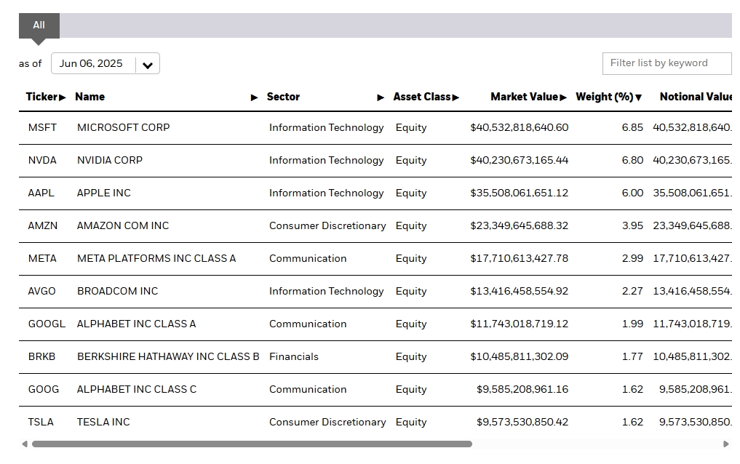The height and width of the screenshot is (464, 740).
Task: Select AMZN ticker cell
Action: click(x=43, y=226)
